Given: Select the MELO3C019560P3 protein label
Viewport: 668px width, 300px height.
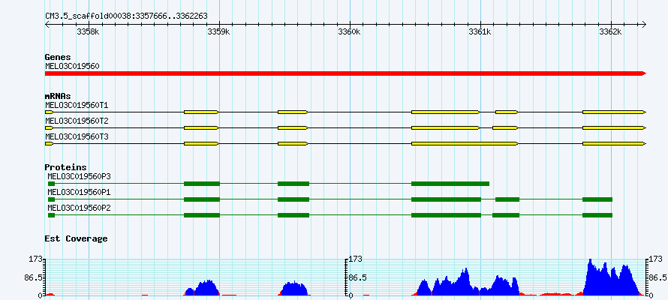Looking at the screenshot, I should pos(80,176).
